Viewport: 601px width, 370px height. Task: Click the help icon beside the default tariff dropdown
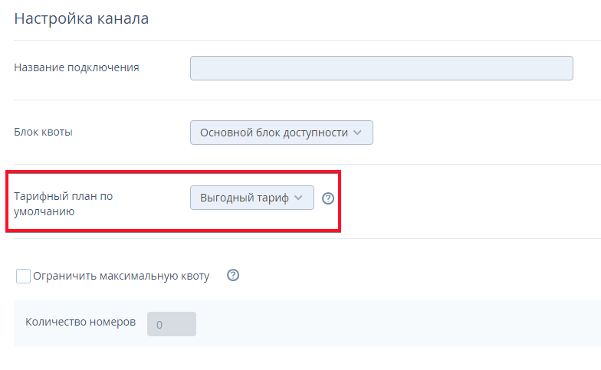point(328,198)
